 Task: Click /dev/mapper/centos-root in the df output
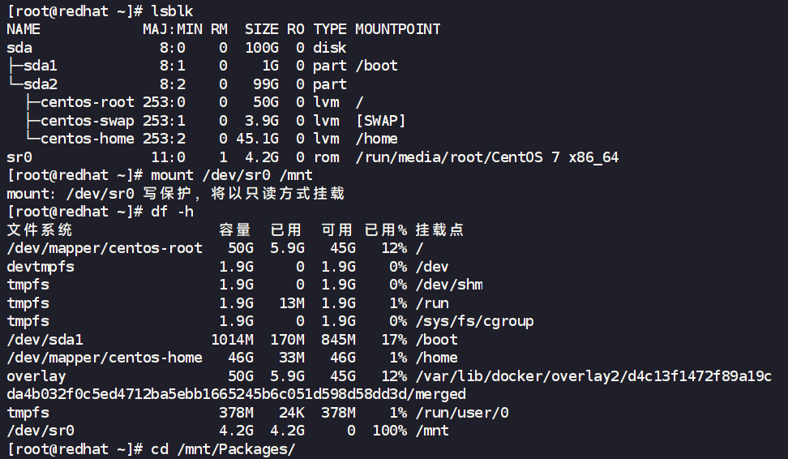click(x=105, y=248)
